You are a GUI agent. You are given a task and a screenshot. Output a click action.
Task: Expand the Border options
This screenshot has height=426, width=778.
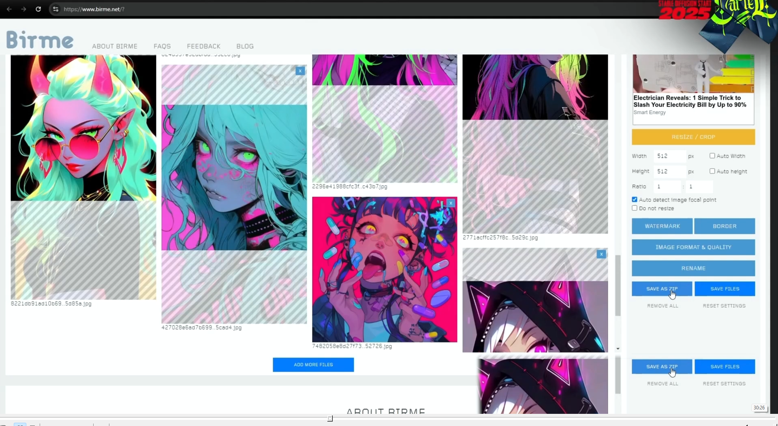click(x=725, y=226)
